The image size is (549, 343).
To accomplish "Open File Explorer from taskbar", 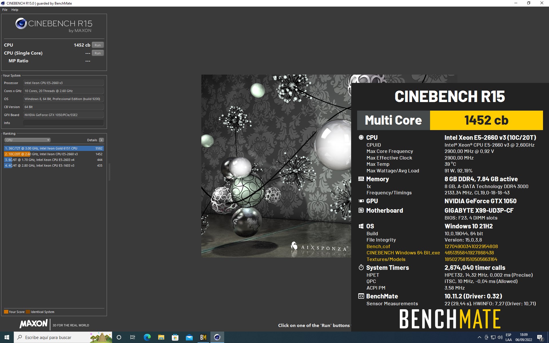I will coord(161,337).
